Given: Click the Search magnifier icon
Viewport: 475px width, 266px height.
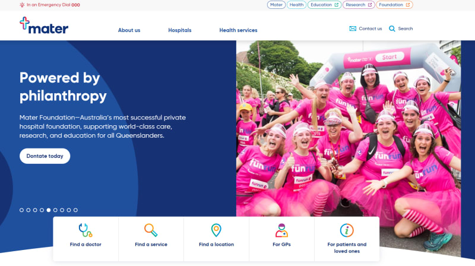Looking at the screenshot, I should tap(392, 28).
